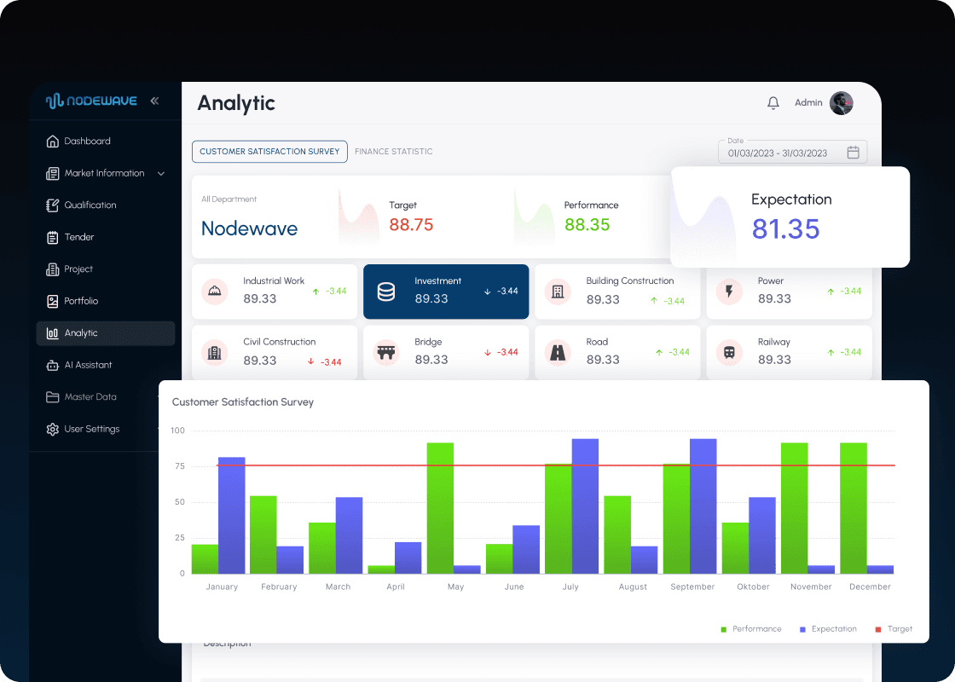Expand the Market Information submenu arrow
Image resolution: width=955 pixels, height=682 pixels.
[161, 174]
